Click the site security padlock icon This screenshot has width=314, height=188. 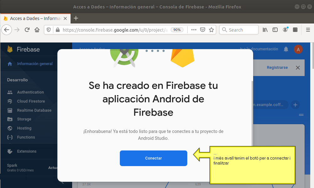[58, 30]
